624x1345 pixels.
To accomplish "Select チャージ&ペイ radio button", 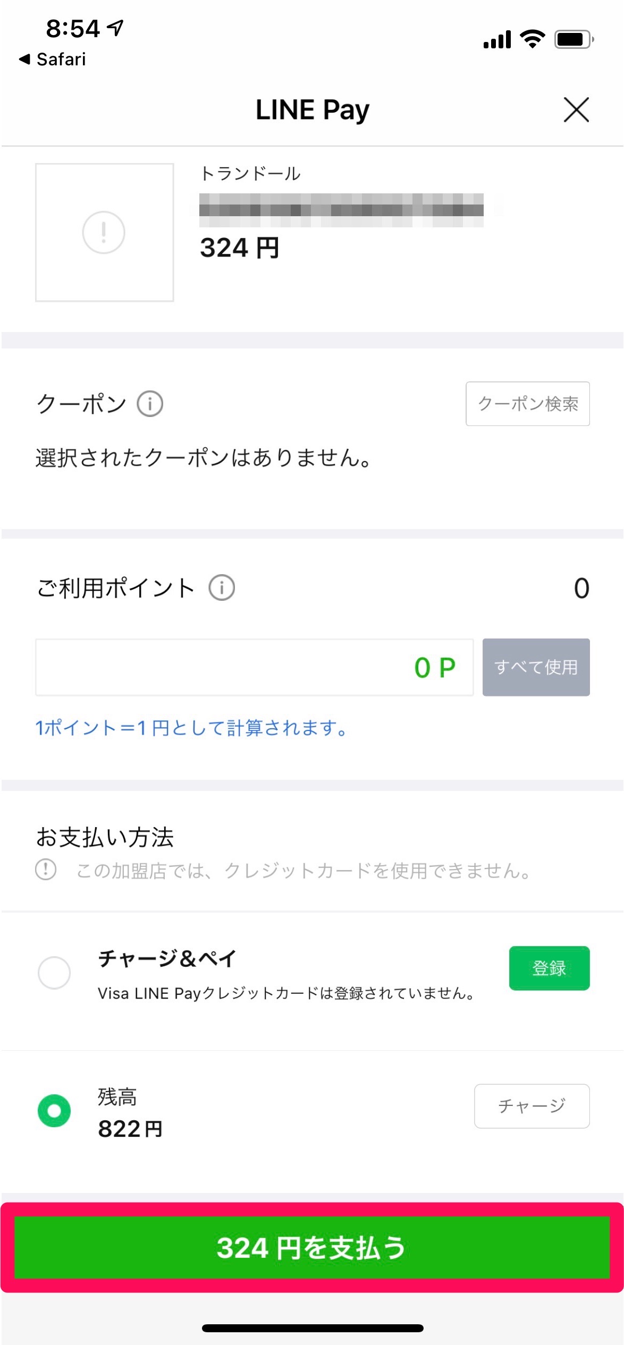I will click(54, 972).
